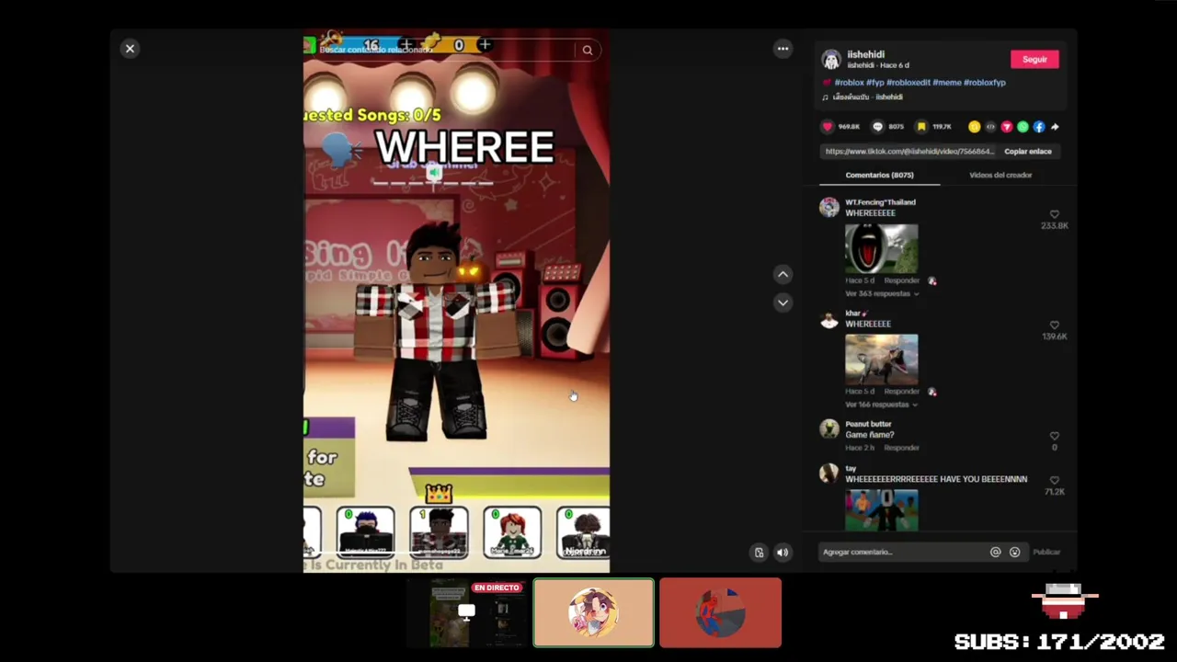The image size is (1177, 662).
Task: Open the image in tay's comment
Action: tap(881, 510)
